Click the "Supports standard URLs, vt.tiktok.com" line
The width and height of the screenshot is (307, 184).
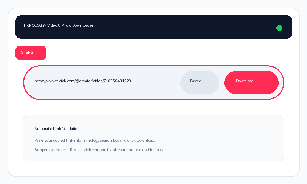point(99,150)
